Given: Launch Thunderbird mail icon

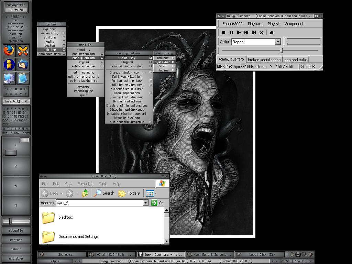Looking at the screenshot, I should coord(23,64).
